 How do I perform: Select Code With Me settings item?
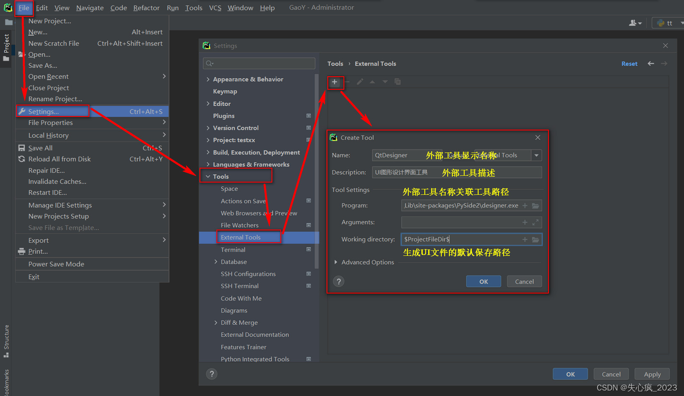[x=241, y=298]
